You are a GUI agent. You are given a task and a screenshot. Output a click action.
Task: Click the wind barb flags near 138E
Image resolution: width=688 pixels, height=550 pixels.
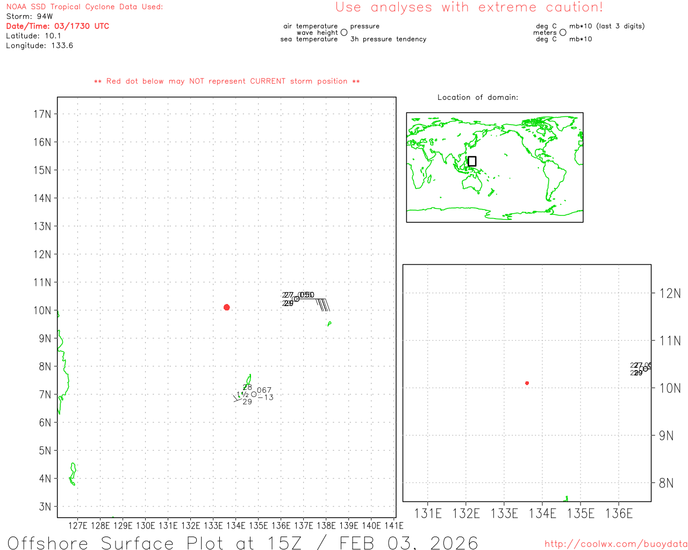pos(322,305)
